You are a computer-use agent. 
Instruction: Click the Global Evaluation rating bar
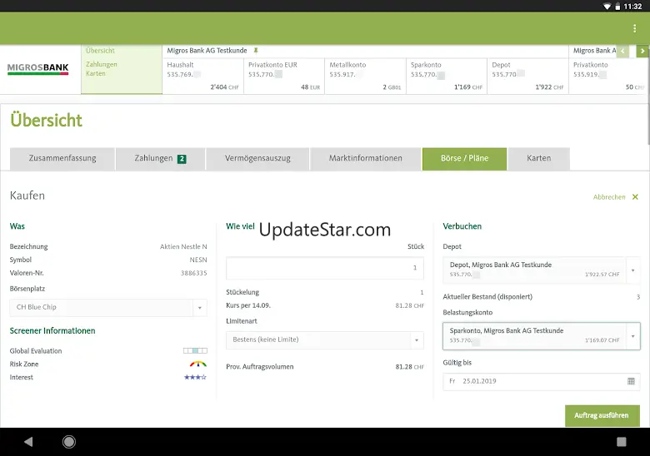(x=195, y=350)
